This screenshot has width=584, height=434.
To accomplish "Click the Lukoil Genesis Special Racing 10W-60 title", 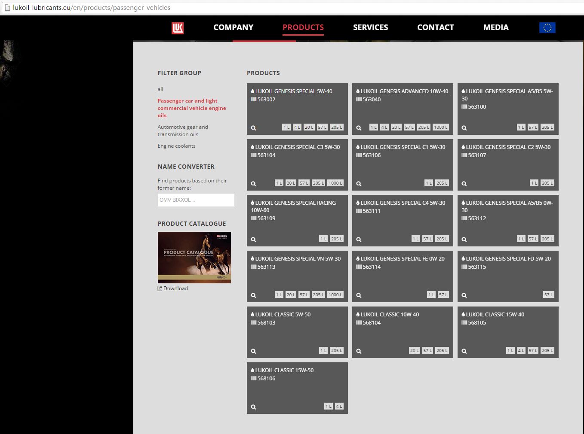I will (x=294, y=206).
